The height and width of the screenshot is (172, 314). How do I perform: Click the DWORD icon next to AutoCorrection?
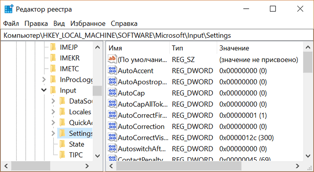[x=112, y=126]
